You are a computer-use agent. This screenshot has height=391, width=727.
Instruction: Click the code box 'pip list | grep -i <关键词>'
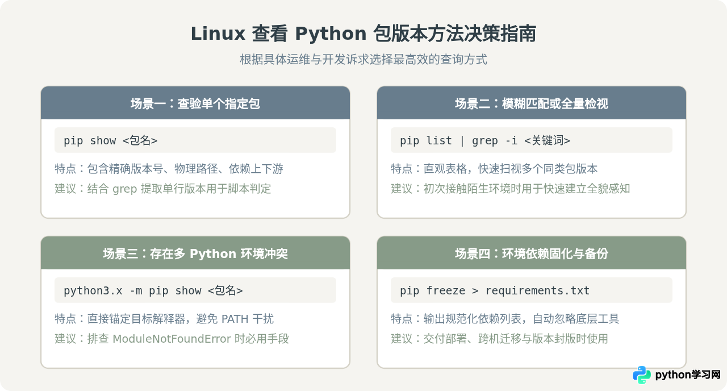(x=532, y=140)
